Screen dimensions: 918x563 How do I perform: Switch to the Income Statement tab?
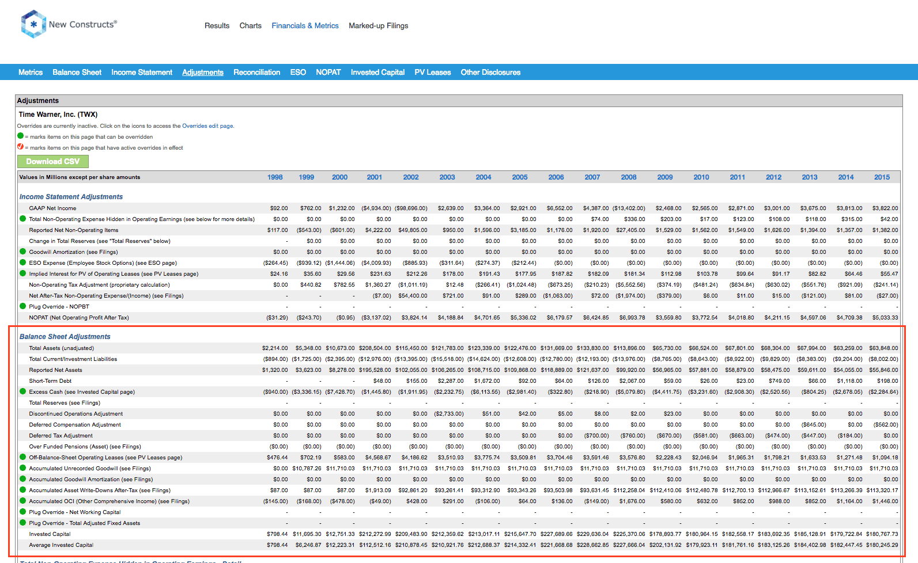142,72
